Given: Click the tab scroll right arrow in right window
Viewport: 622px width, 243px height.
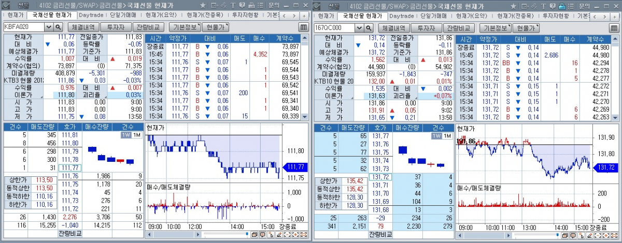Looking at the screenshot, I should pyautogui.click(x=605, y=17).
